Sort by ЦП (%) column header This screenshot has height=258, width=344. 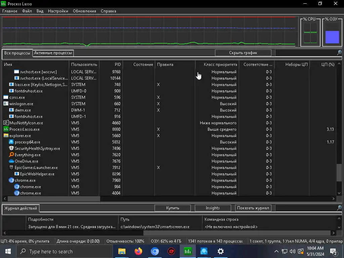(x=323, y=64)
